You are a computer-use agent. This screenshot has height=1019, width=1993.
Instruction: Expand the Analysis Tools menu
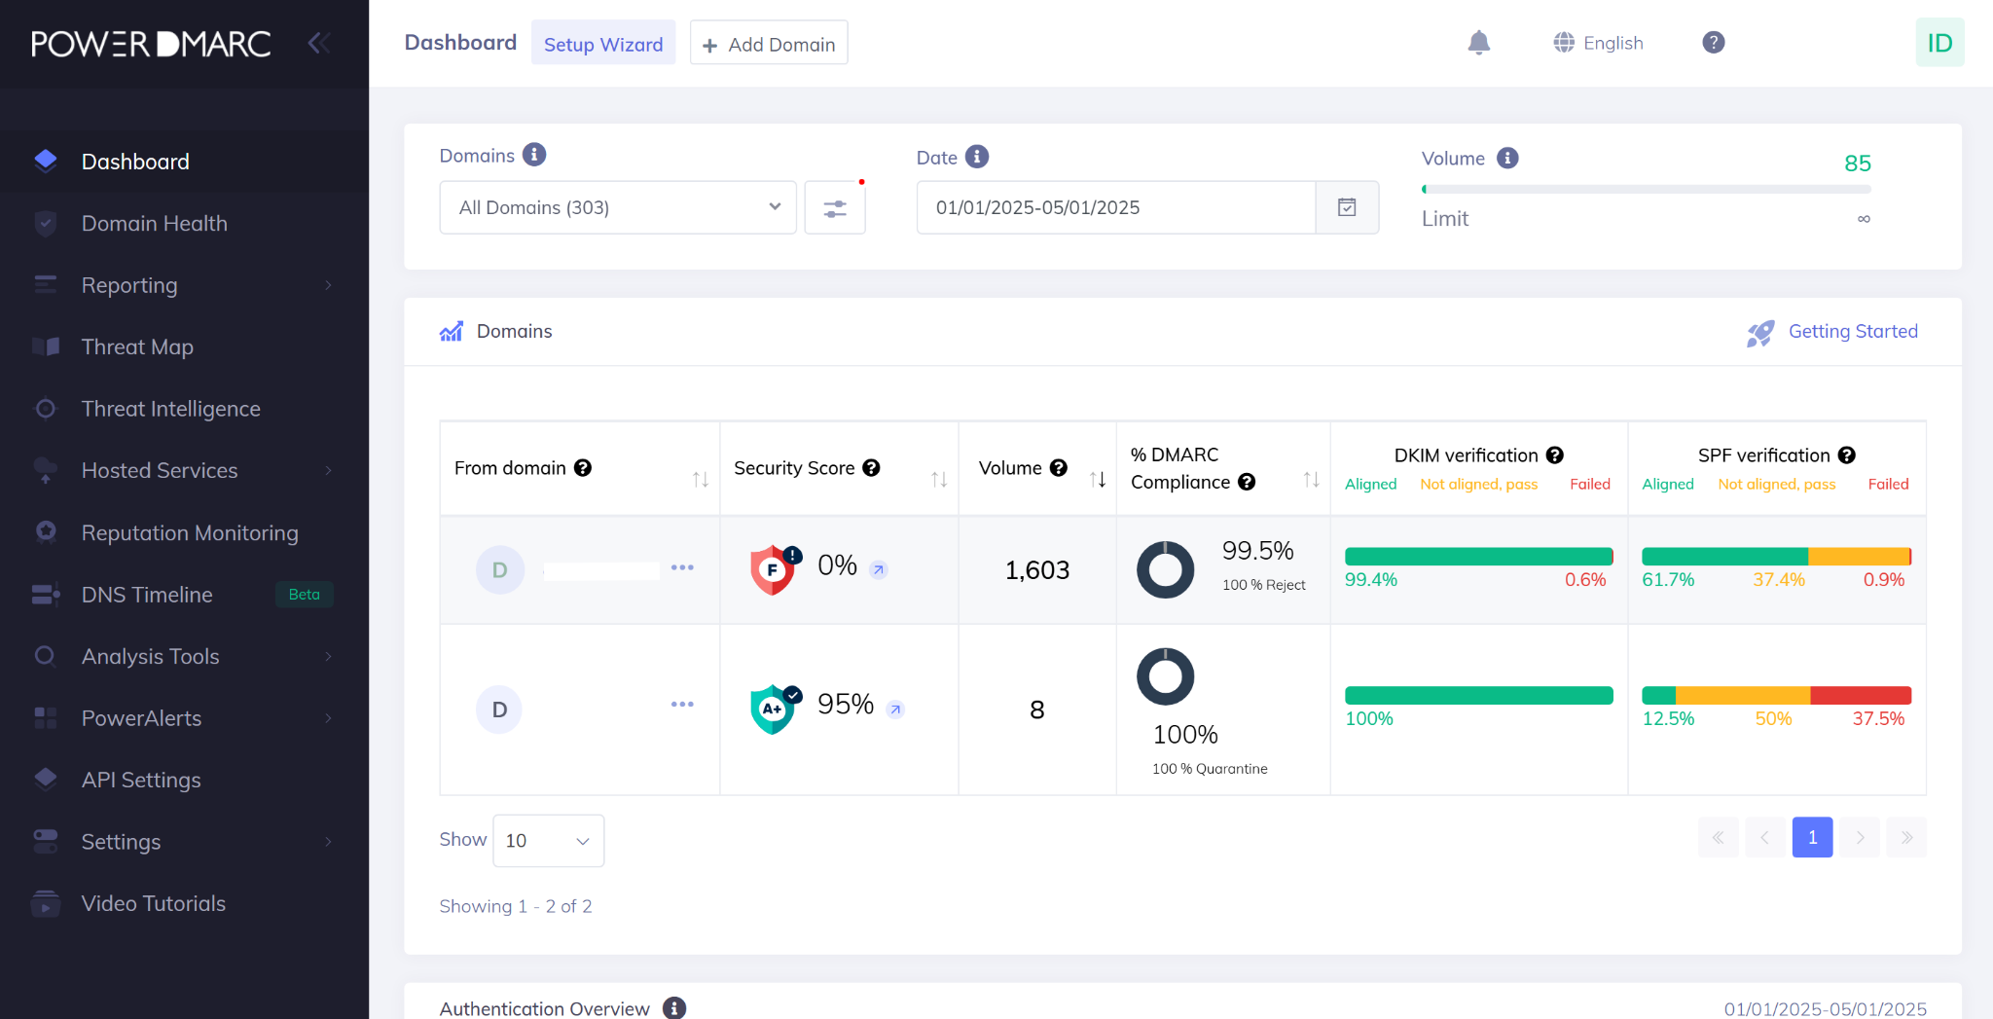tap(184, 657)
